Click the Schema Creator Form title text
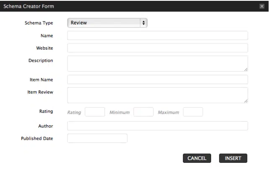 tap(29, 6)
